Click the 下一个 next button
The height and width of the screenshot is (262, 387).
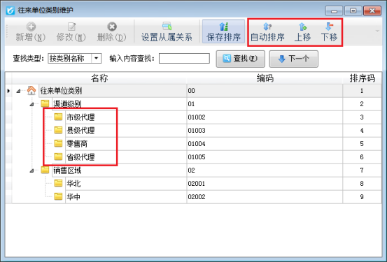293,59
